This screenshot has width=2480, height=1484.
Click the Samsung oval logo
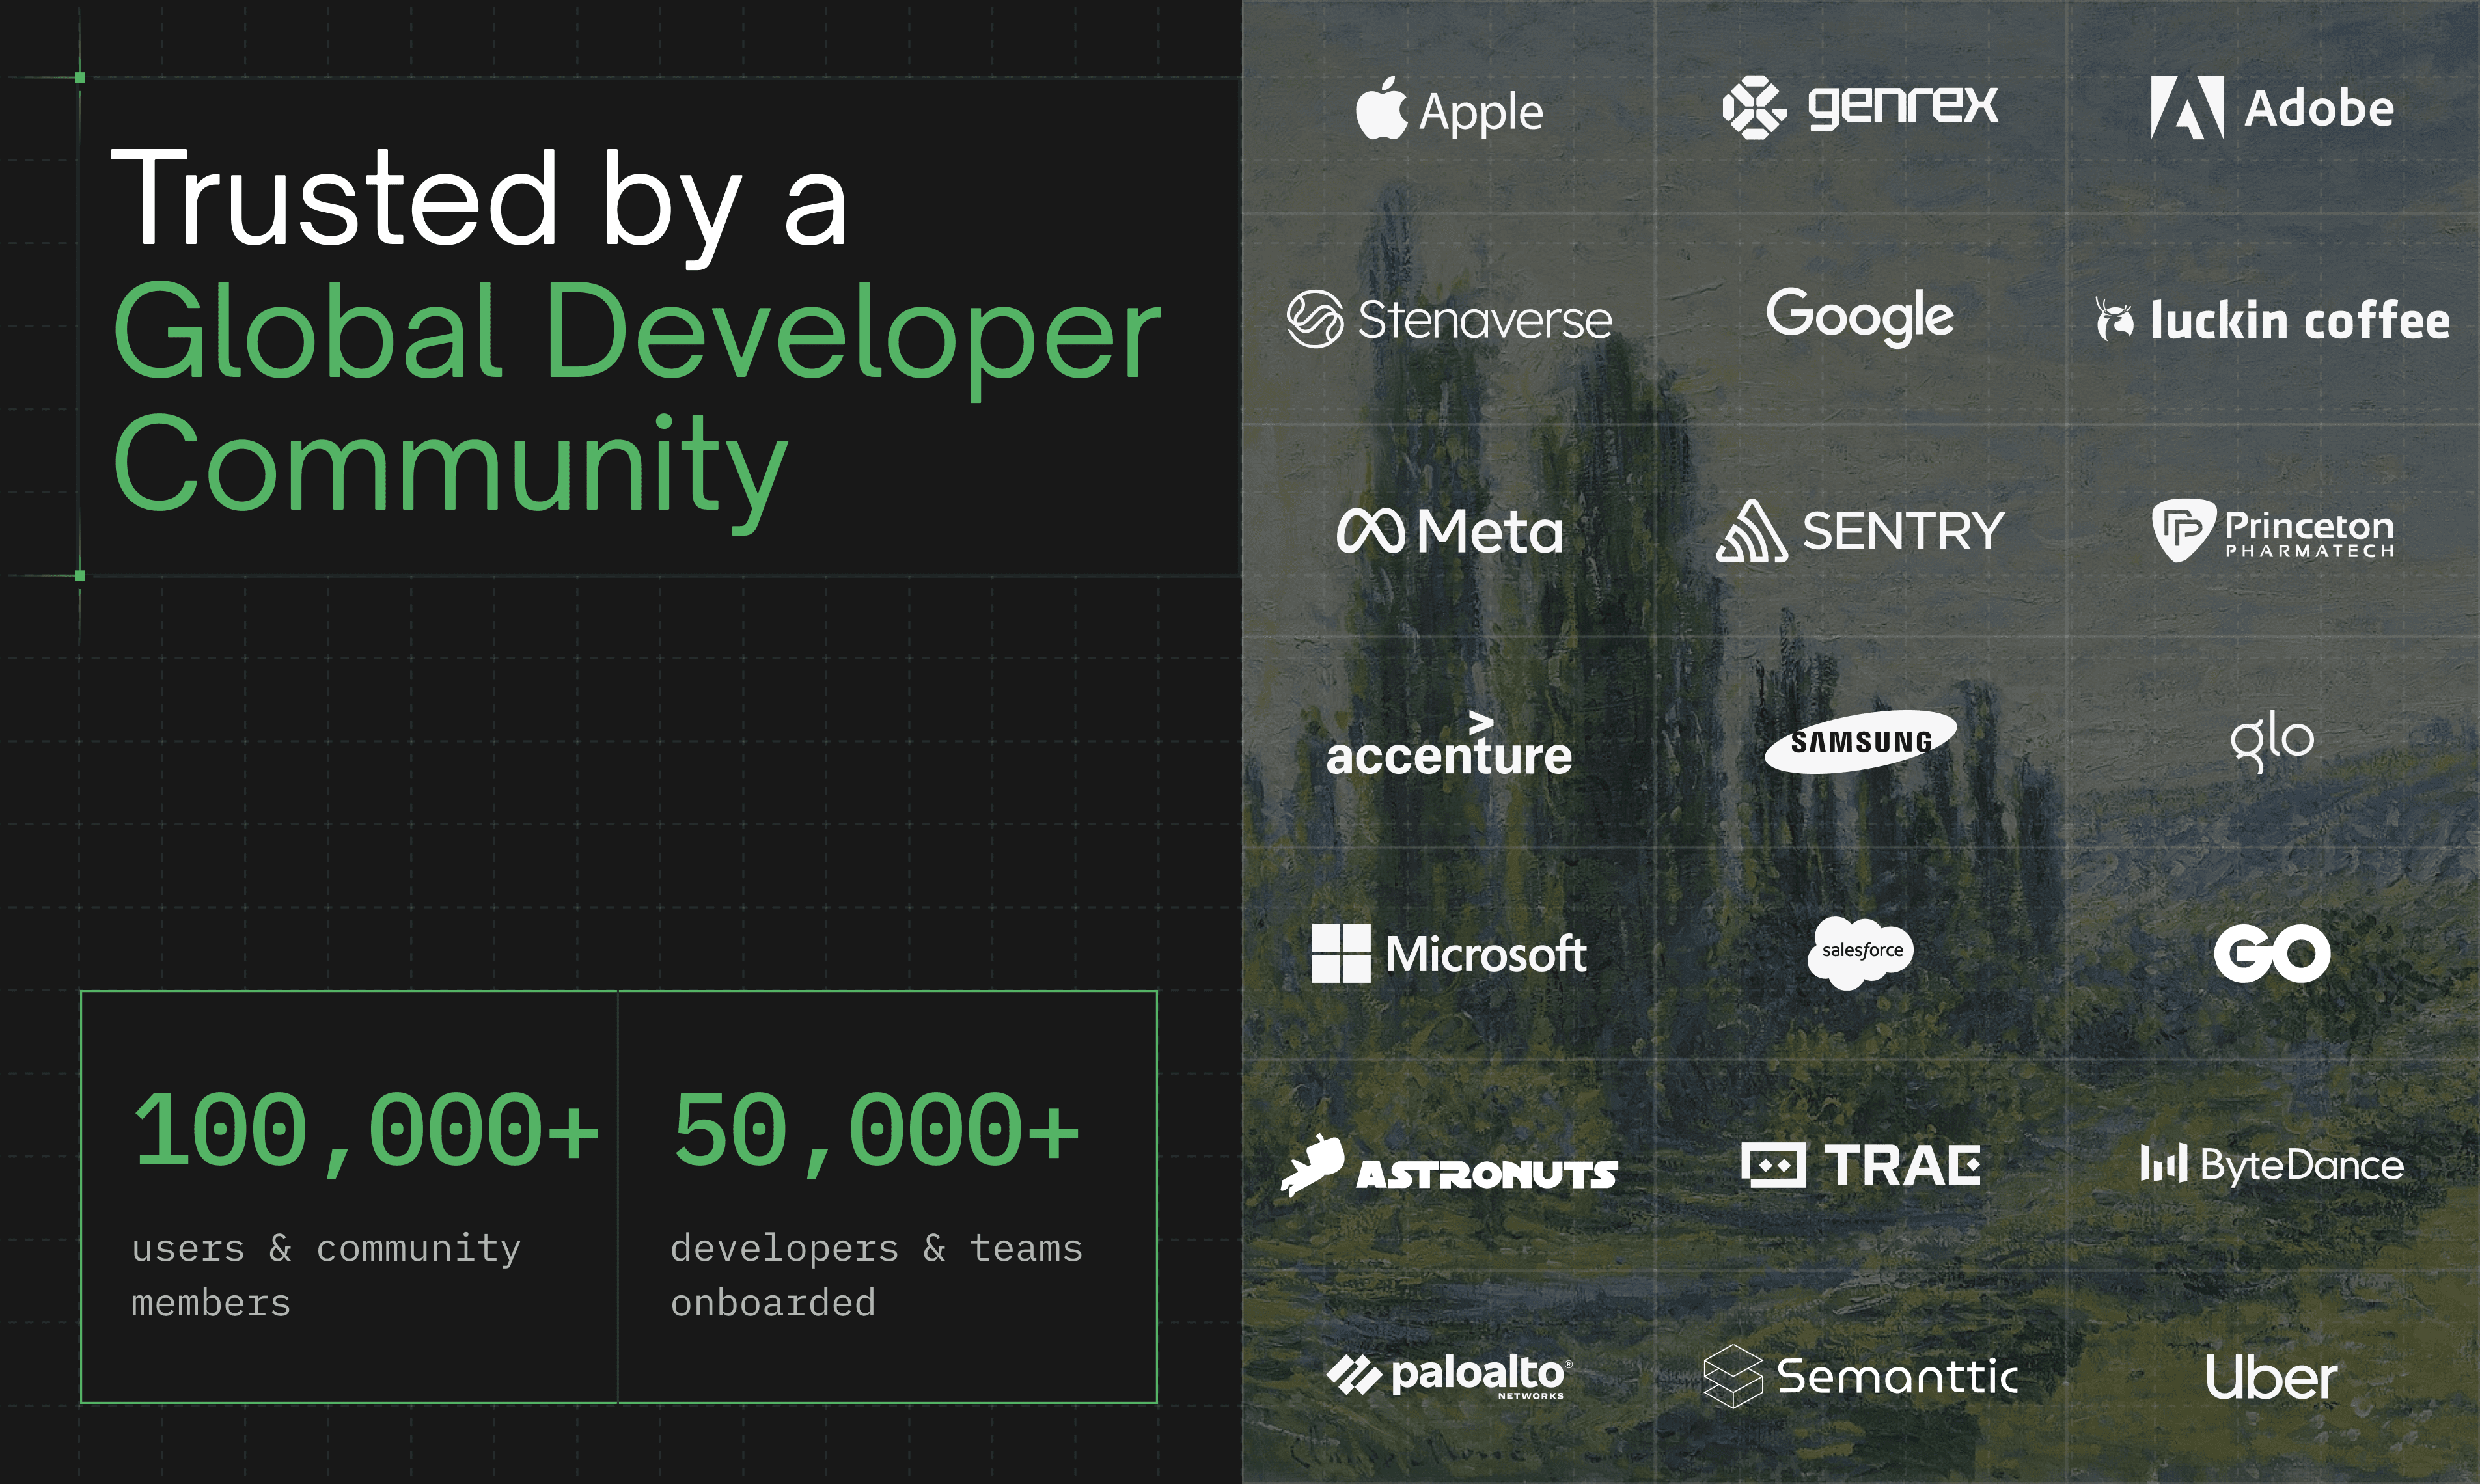pyautogui.click(x=1860, y=742)
